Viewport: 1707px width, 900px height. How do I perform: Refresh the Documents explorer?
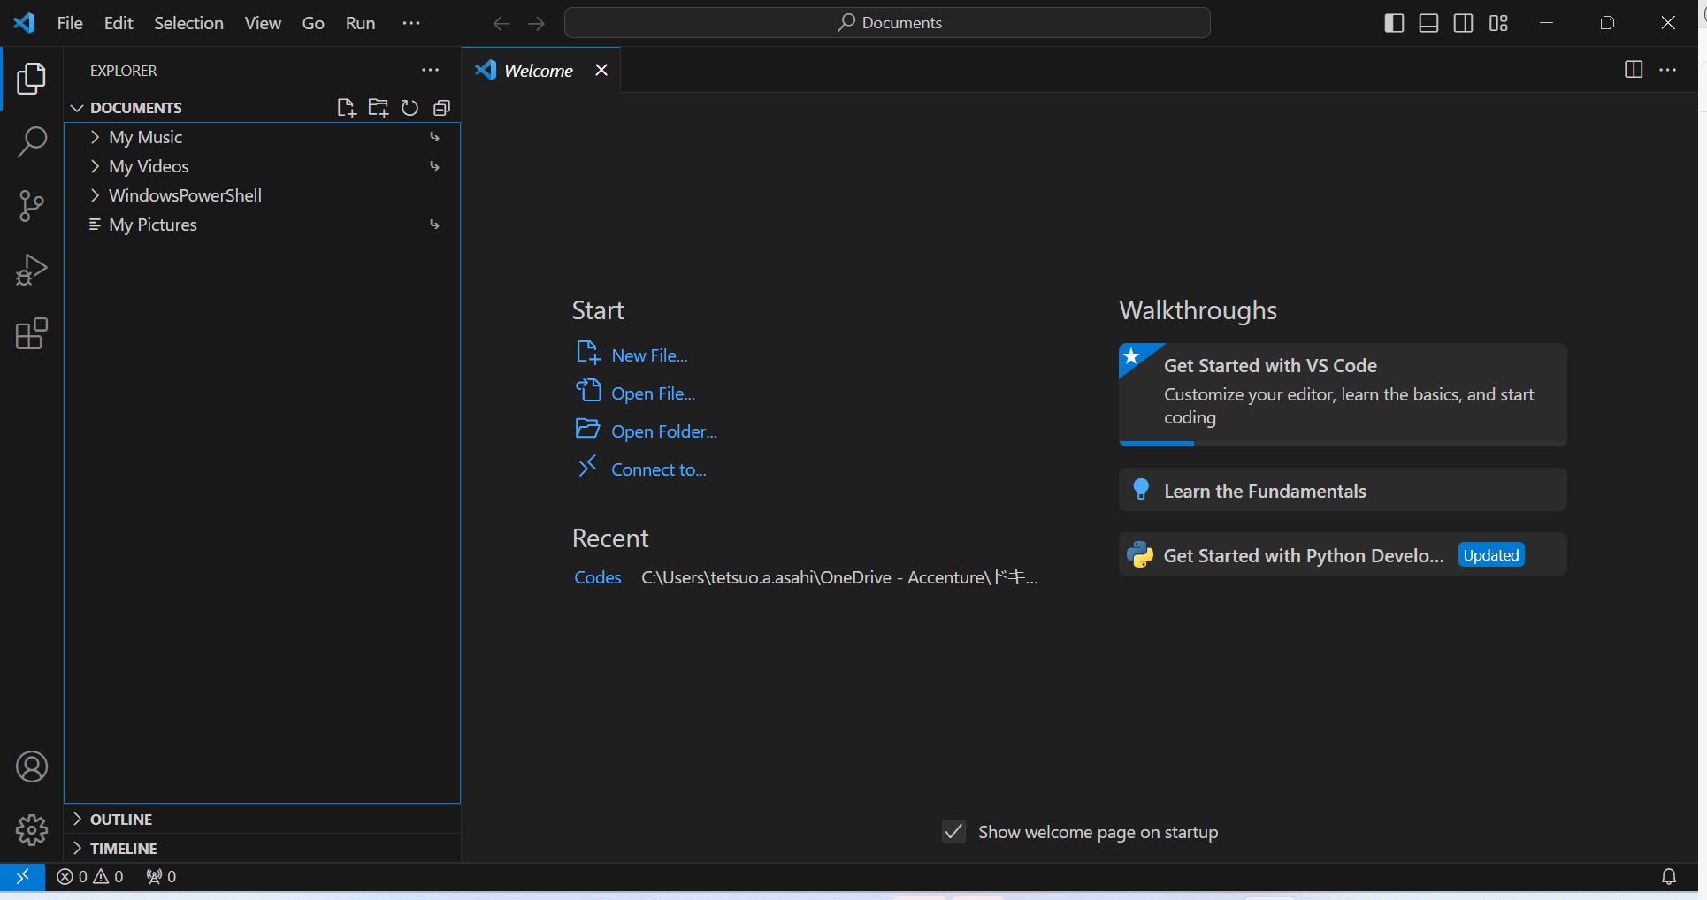point(410,107)
